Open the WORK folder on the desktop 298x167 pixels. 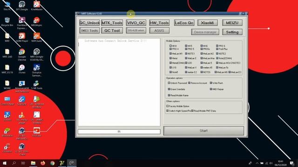pos(7,85)
